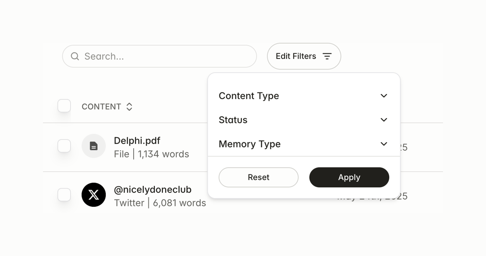Expand the Content Type filter section

tap(249, 96)
